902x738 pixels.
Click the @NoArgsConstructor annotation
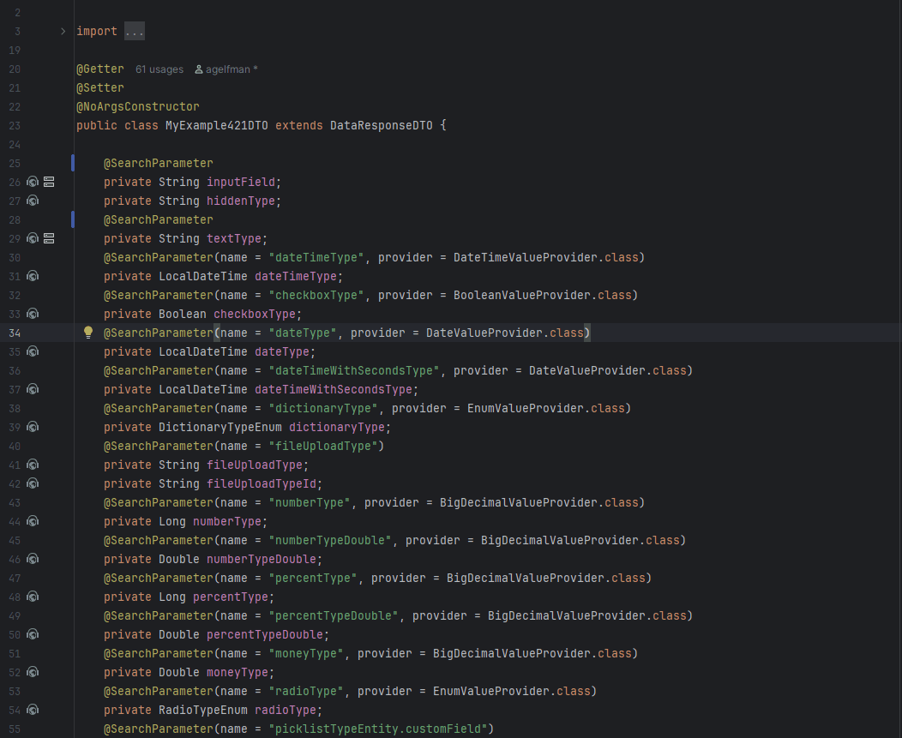tap(138, 106)
